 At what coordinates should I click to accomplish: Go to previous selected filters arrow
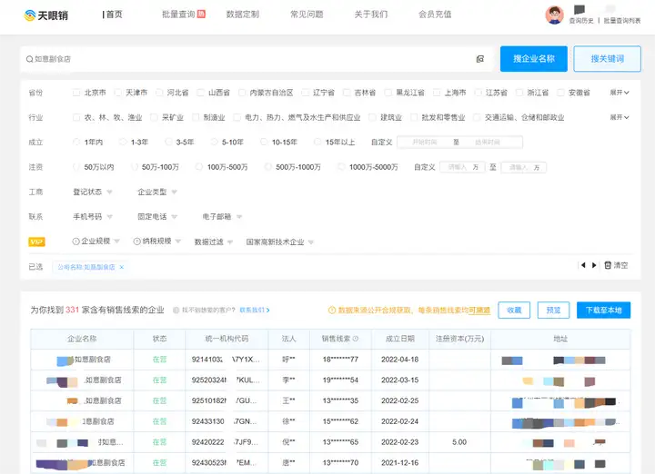pyautogui.click(x=583, y=265)
